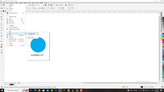This screenshot has width=164, height=92.
Task: Open Windows Start menu
Action: pos(2,90)
